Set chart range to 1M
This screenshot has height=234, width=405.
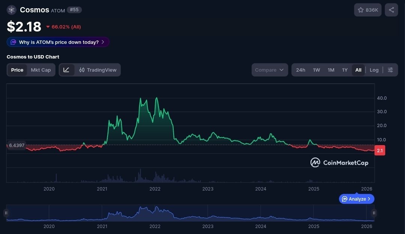[331, 70]
